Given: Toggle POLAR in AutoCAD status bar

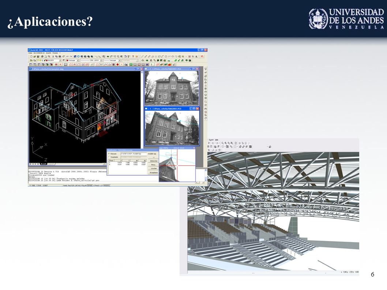Looking at the screenshot, I should pos(84,185).
